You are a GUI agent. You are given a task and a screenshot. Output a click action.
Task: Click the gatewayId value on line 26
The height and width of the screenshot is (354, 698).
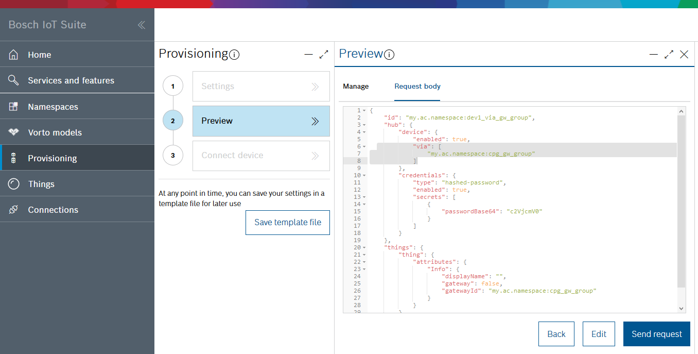coord(543,291)
